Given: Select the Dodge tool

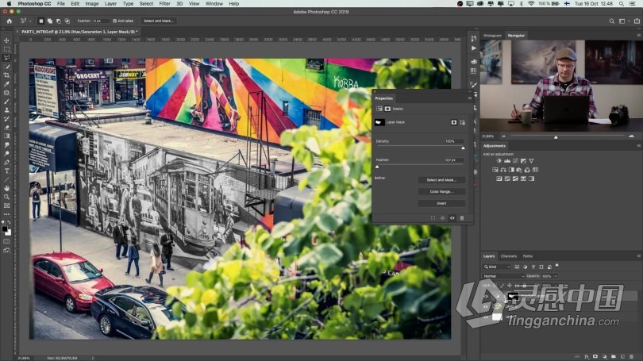Looking at the screenshot, I should (6, 154).
